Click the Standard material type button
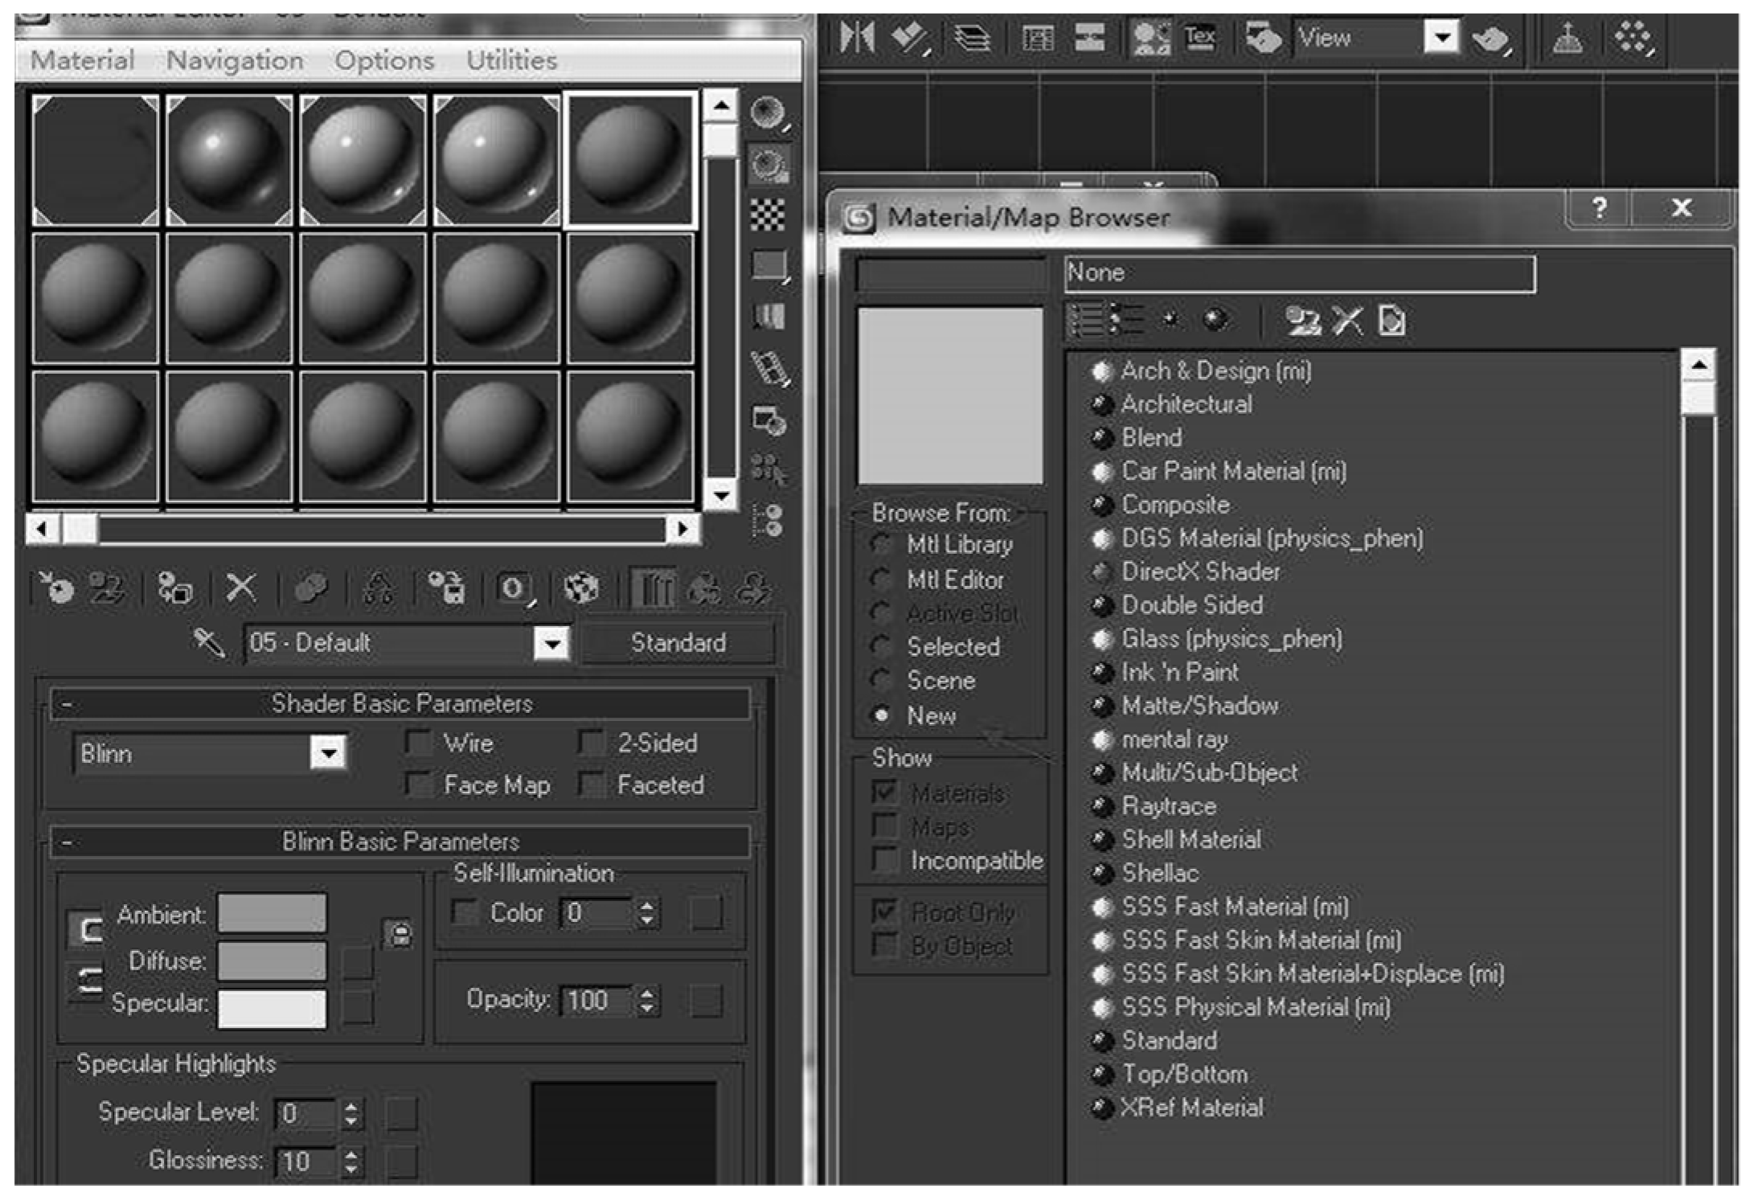 pyautogui.click(x=678, y=642)
